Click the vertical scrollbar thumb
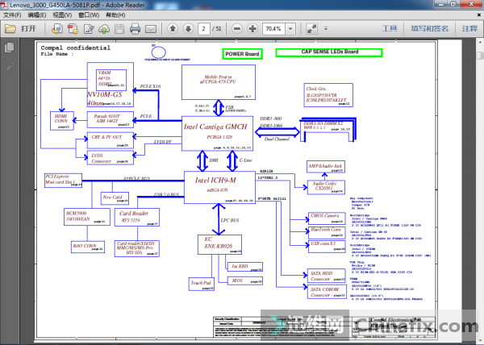 click(480, 56)
